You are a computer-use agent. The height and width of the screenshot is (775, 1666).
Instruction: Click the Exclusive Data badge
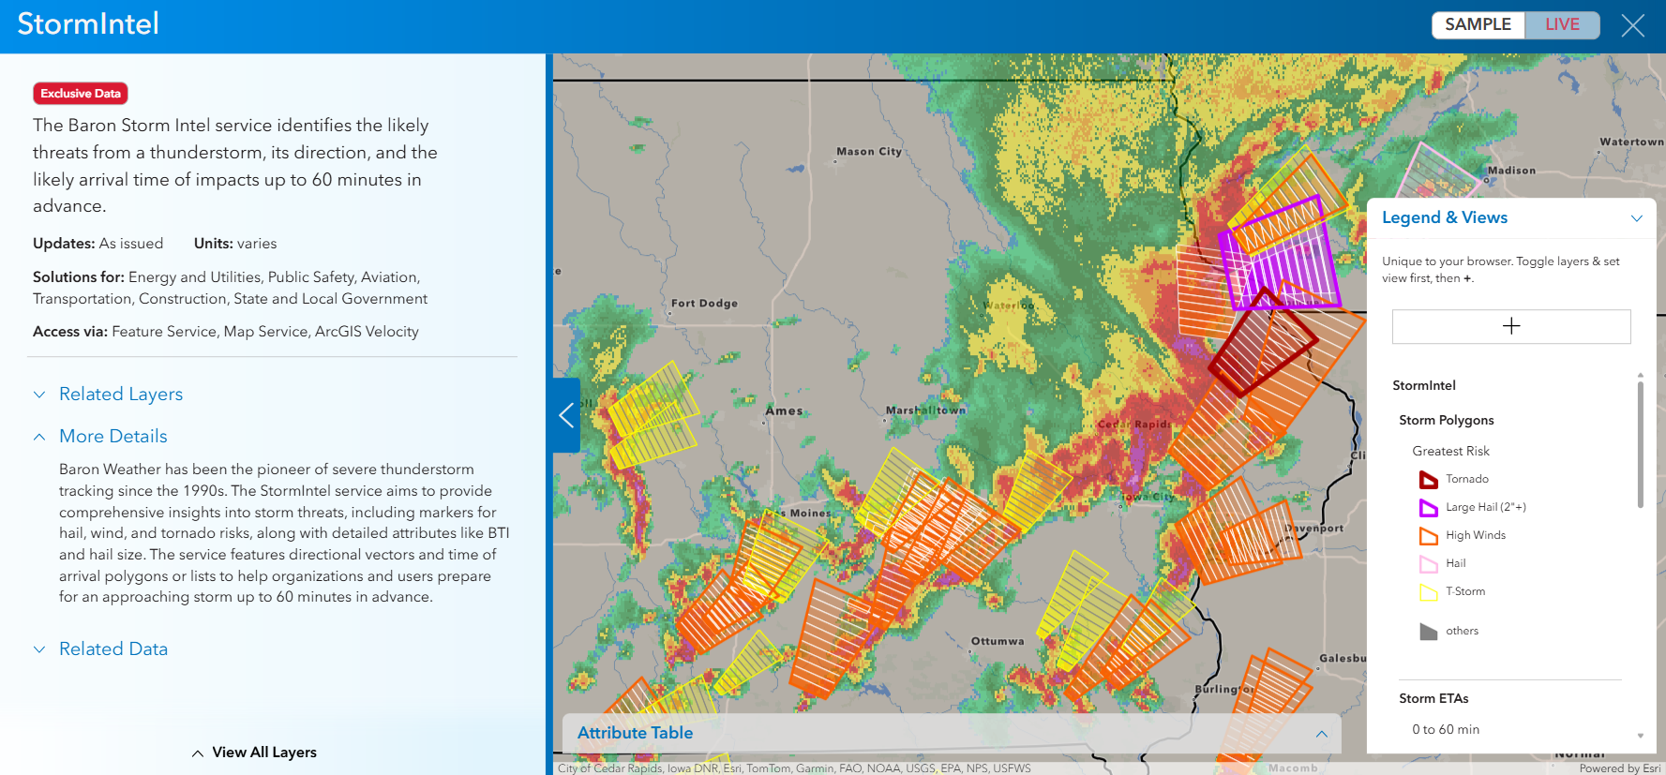81,94
